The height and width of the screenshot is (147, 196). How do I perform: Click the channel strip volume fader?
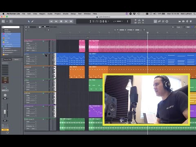click(5, 112)
